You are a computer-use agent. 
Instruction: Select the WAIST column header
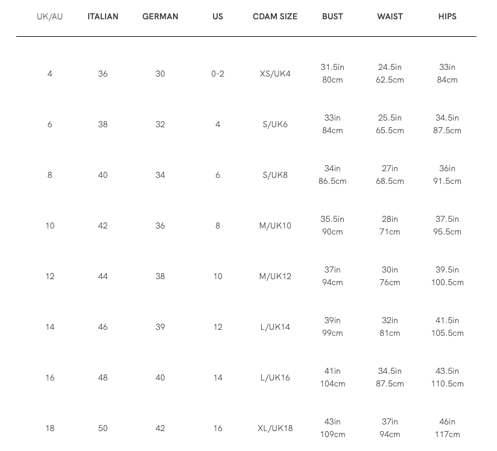tap(390, 17)
